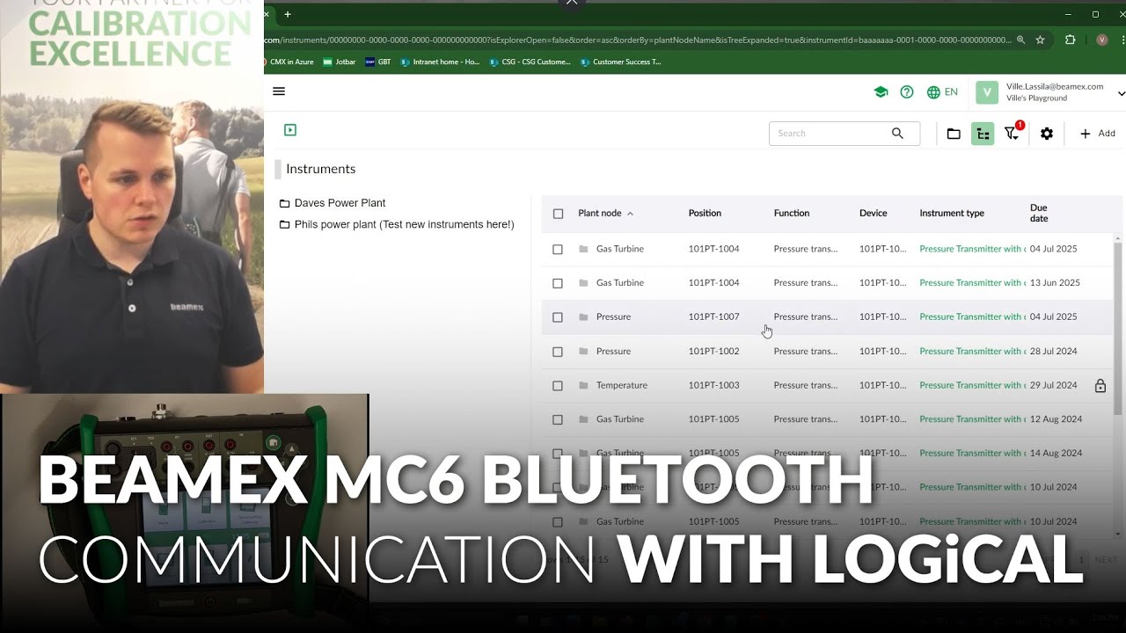
Task: Open the Jotbar bookmark
Action: pos(339,62)
